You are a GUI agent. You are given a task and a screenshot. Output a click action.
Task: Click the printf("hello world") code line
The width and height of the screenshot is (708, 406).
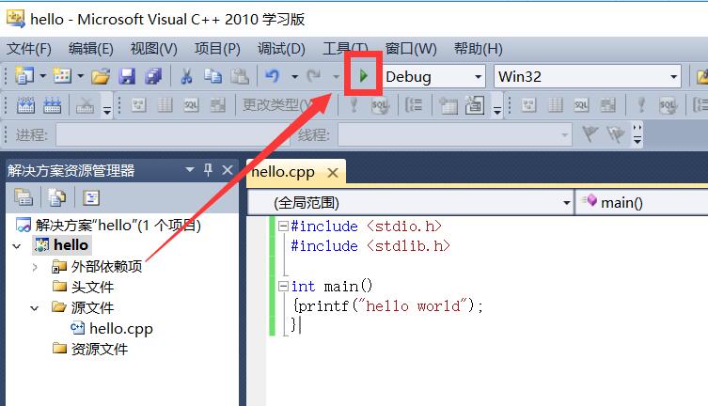coord(388,305)
